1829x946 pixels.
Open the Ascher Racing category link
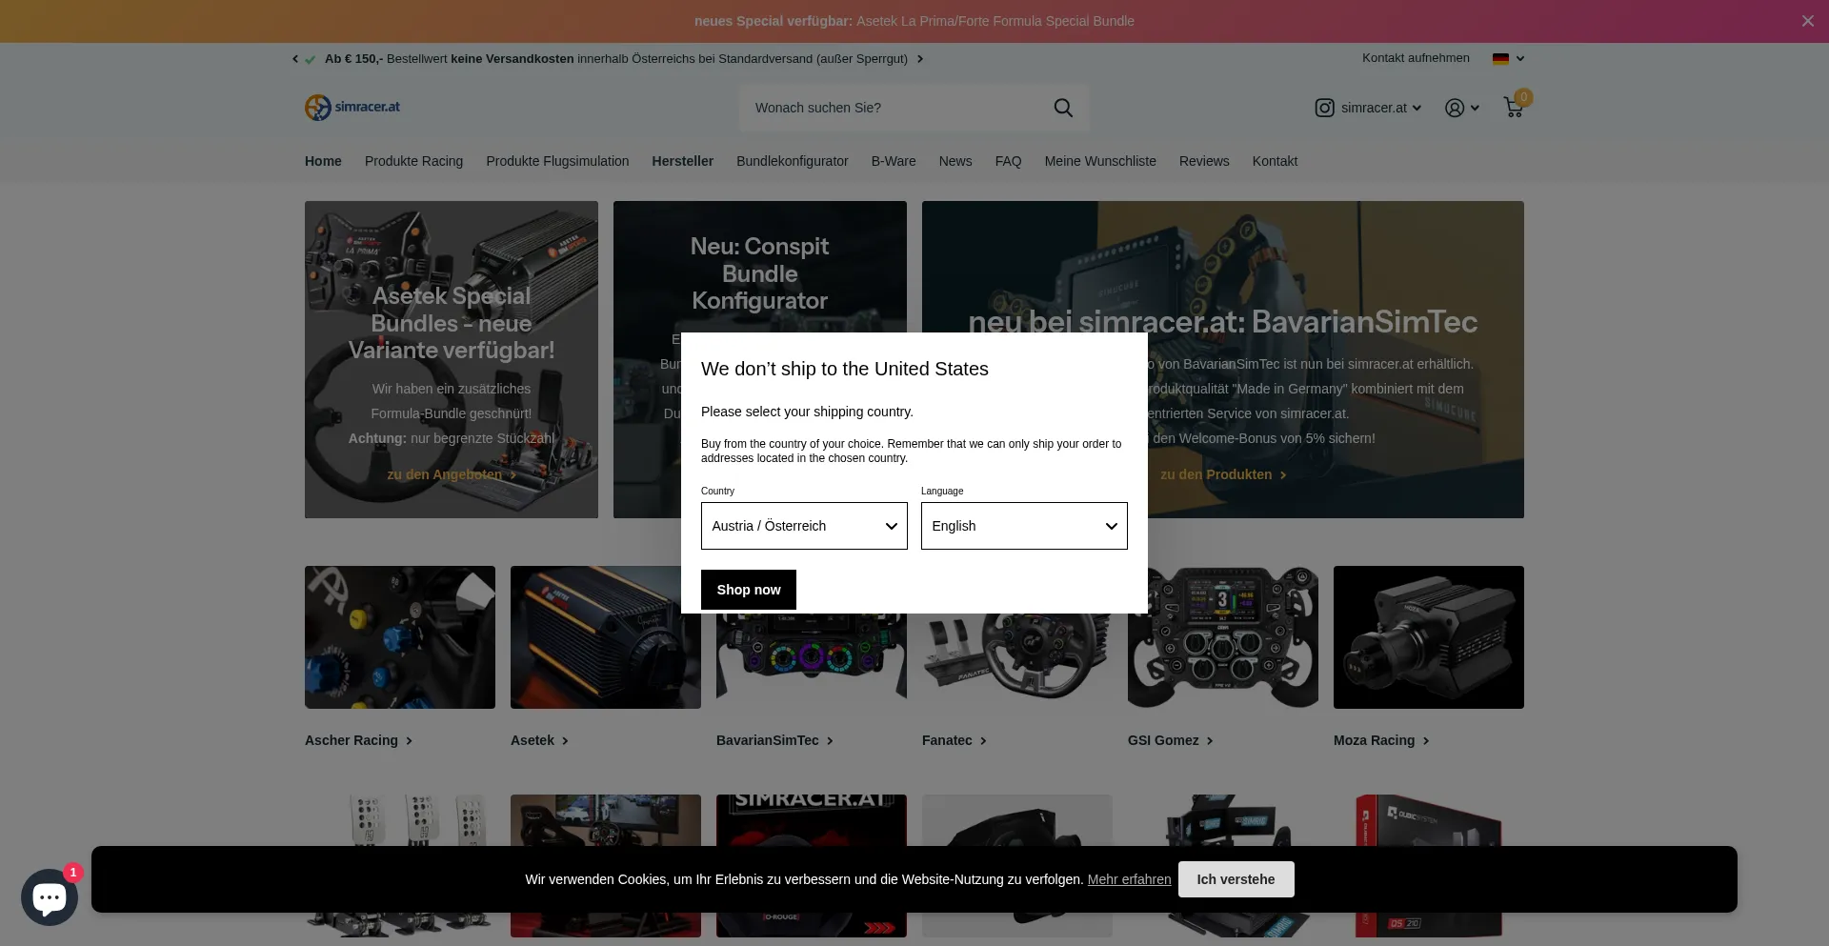359,740
